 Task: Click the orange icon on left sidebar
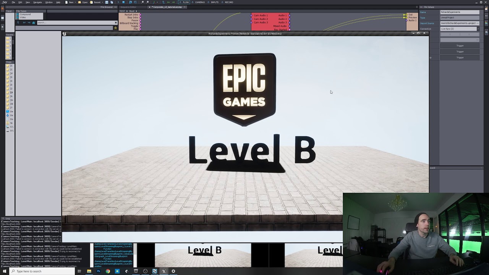pos(2,9)
